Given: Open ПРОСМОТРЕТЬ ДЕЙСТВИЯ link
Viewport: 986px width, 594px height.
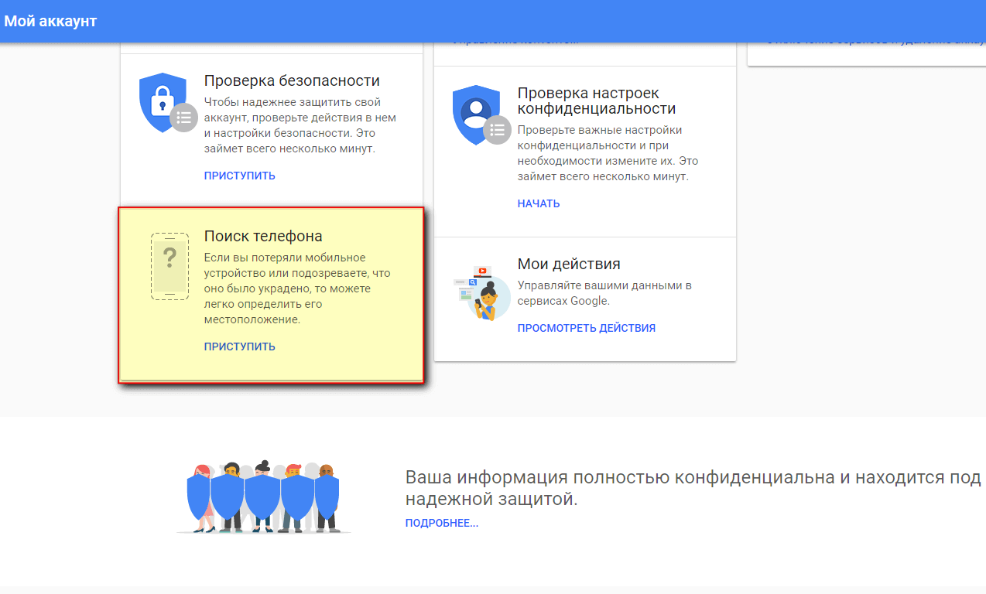Looking at the screenshot, I should pyautogui.click(x=587, y=328).
